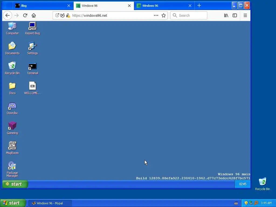The height and width of the screenshot is (207, 276).
Task: Click the Windows 96 start button
Action: pyautogui.click(x=15, y=184)
